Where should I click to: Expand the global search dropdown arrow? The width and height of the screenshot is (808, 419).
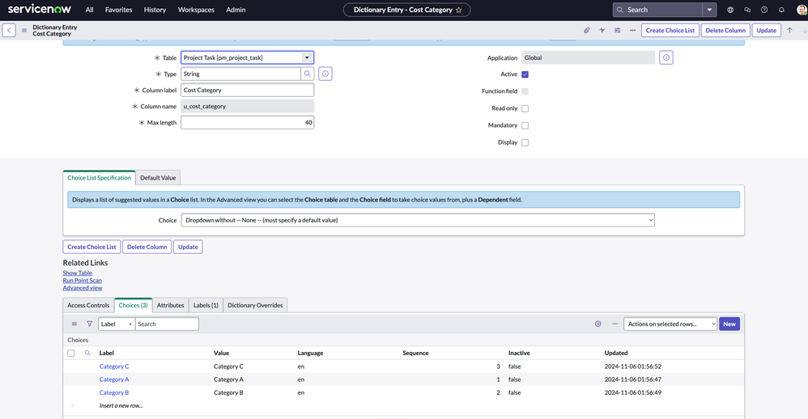pos(709,10)
